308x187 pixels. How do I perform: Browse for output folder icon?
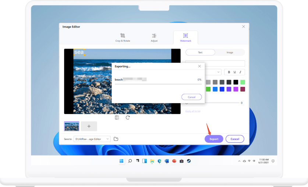(x=116, y=139)
